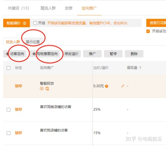This screenshot has width=166, height=146.
Task: Click the 访客定向 add button
Action: [x=15, y=54]
